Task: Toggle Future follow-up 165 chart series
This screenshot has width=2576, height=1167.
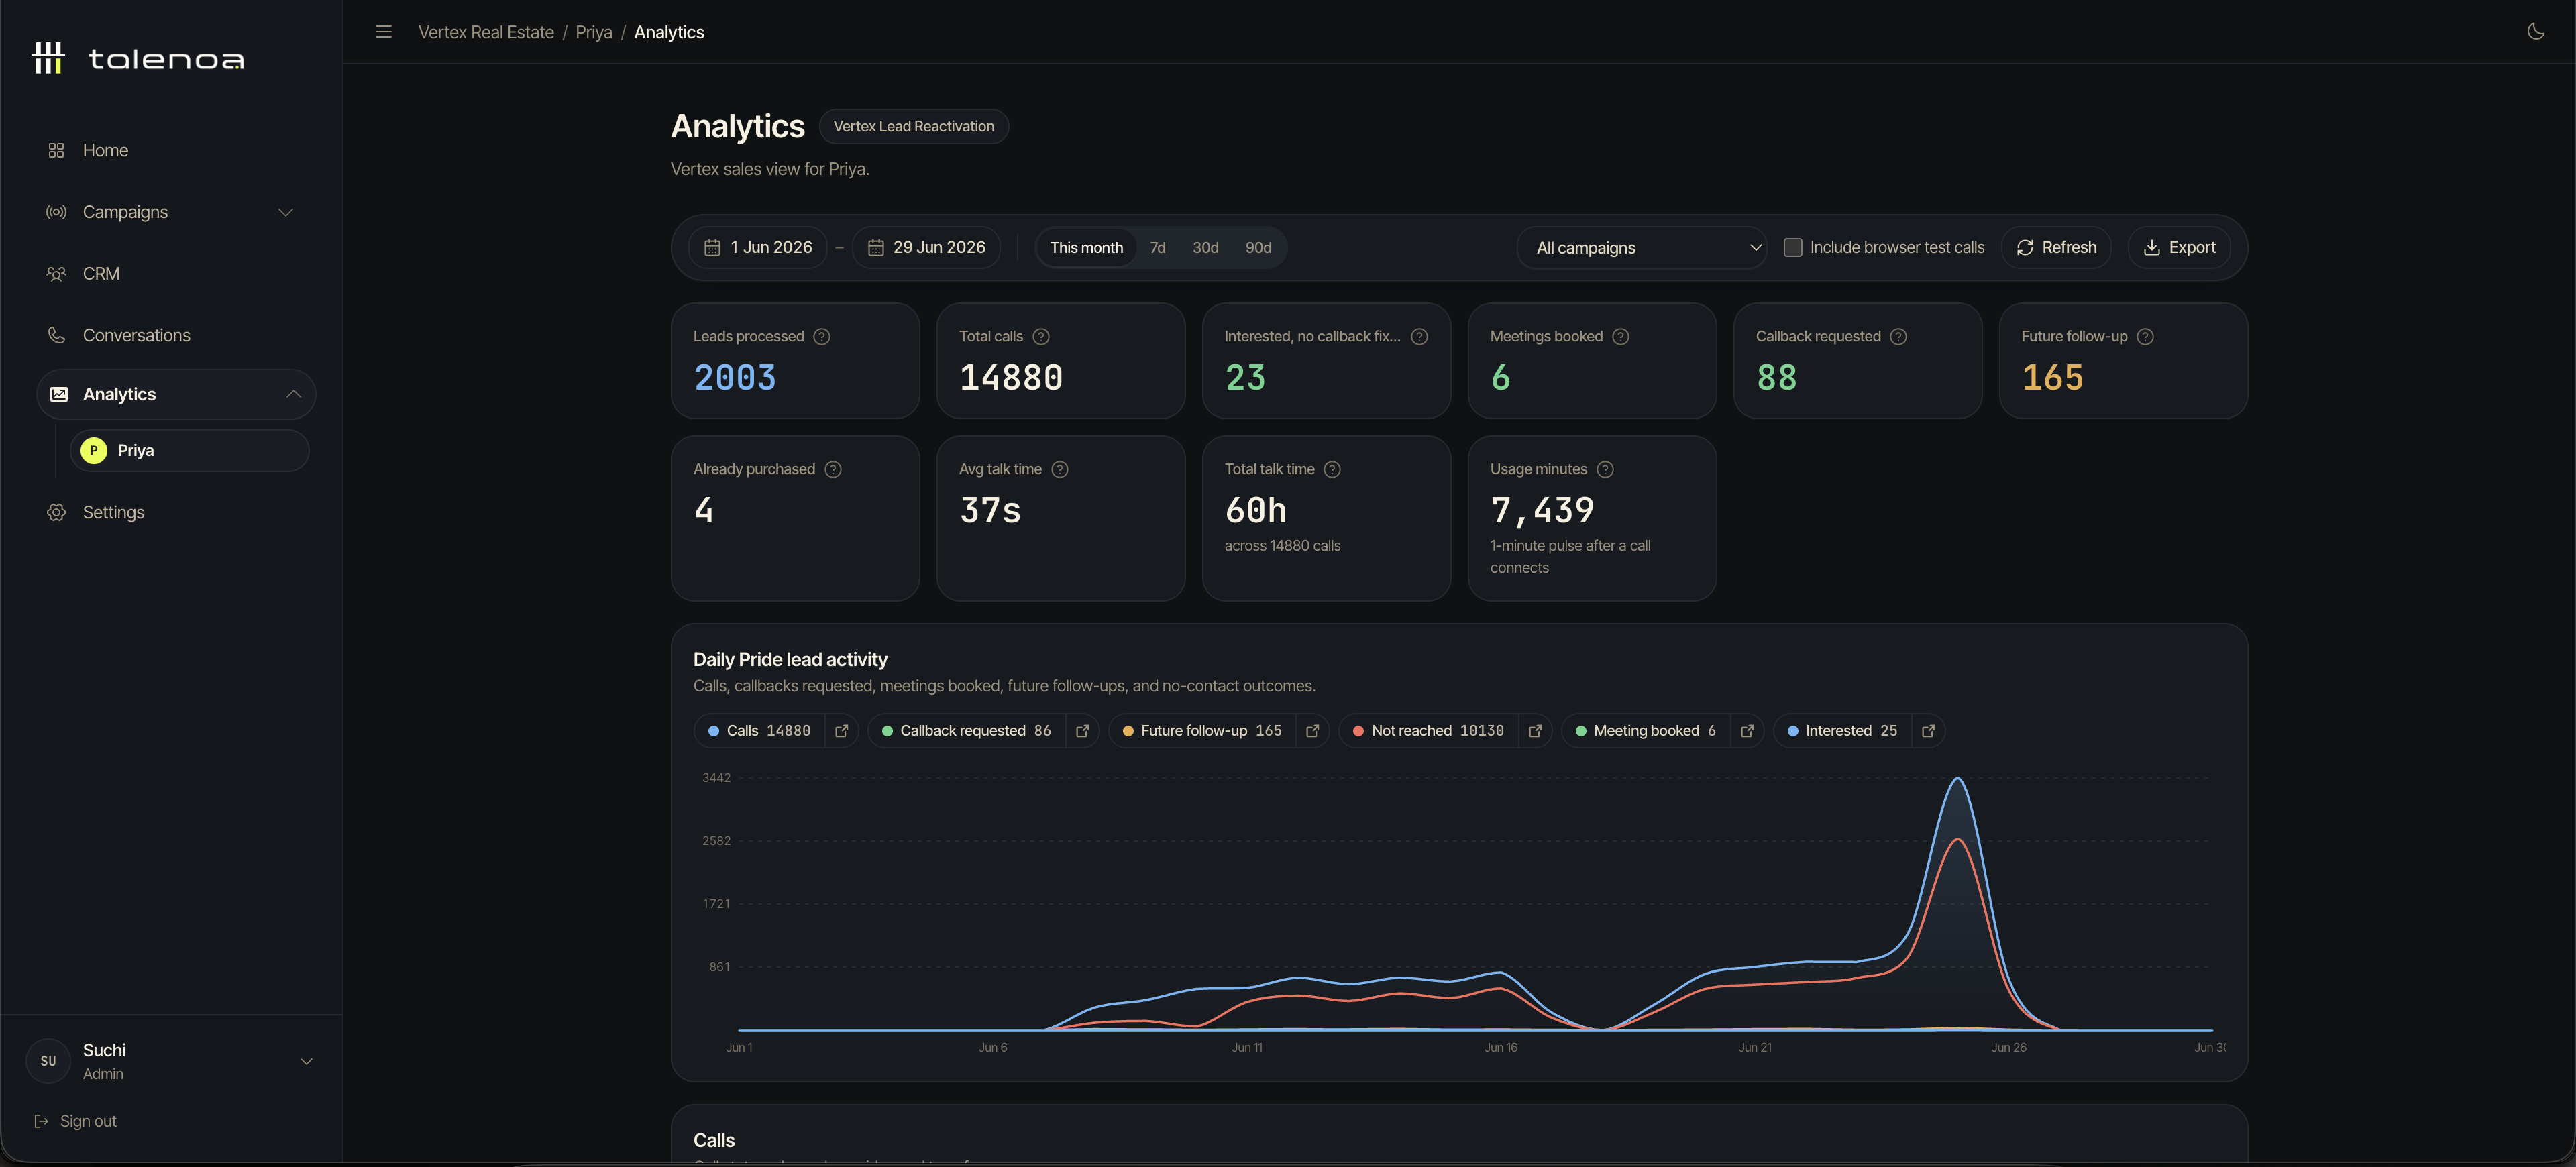Action: pos(1202,731)
